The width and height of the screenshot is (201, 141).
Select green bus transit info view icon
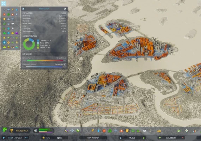(x=4, y=24)
